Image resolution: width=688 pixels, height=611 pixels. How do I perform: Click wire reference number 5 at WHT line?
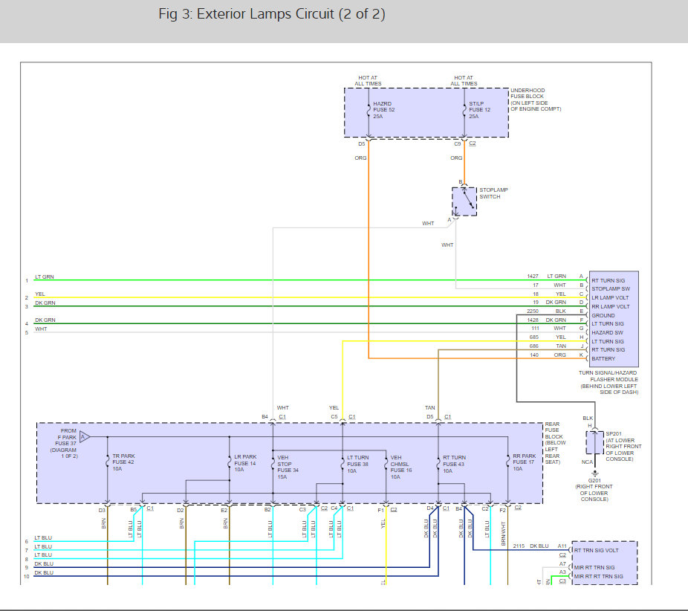pyautogui.click(x=27, y=333)
